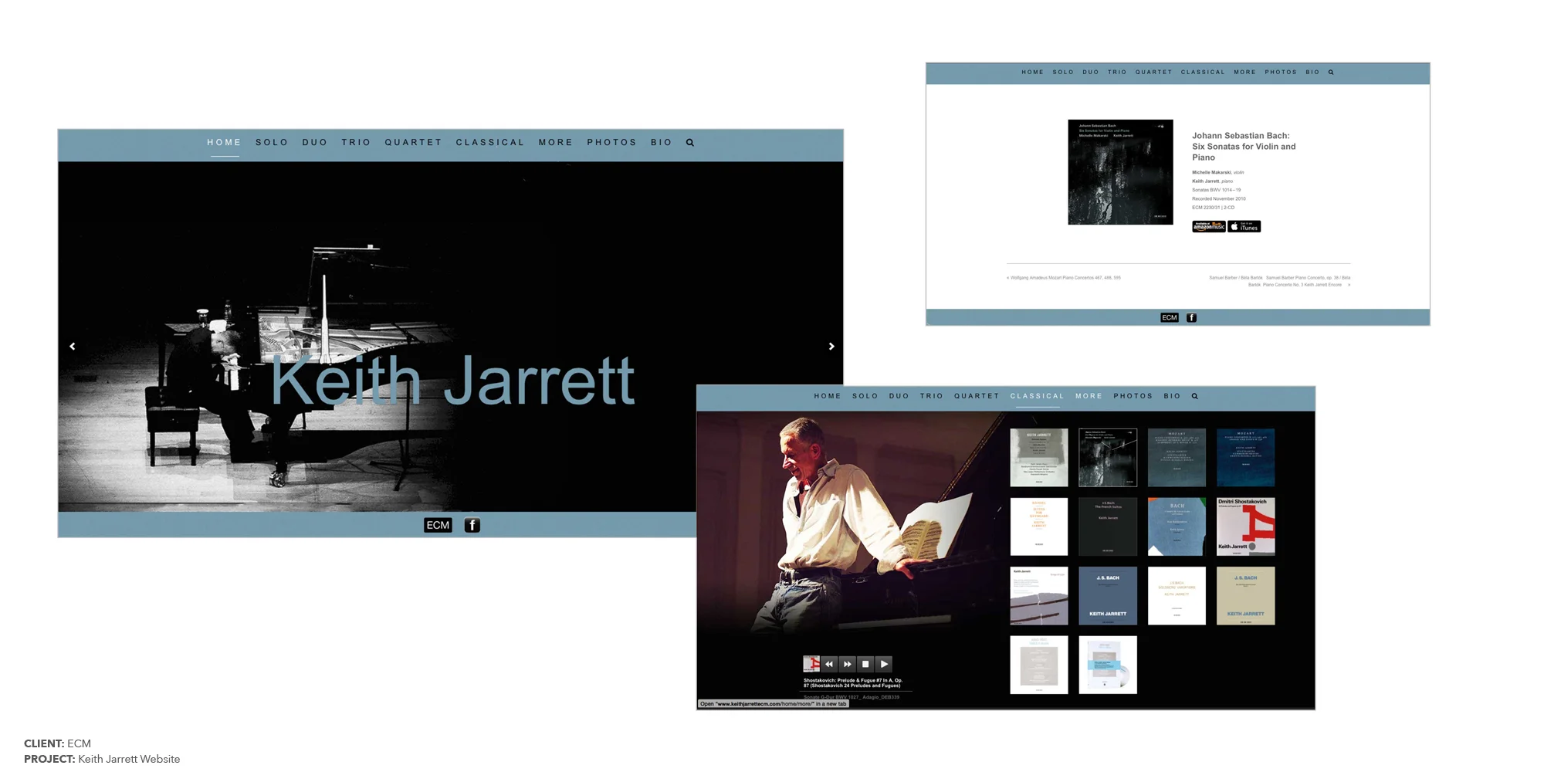The width and height of the screenshot is (1544, 772).
Task: Open TRIO in the home page navigation
Action: tap(356, 143)
